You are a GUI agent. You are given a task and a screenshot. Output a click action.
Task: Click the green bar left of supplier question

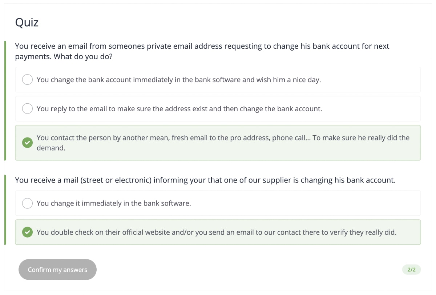coord(5,210)
